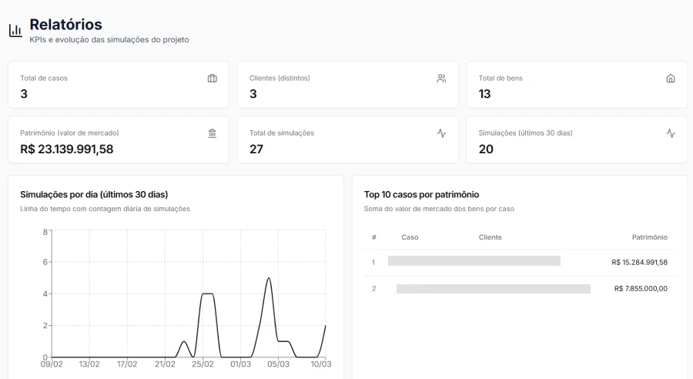Click the Patrimônio column header in table
This screenshot has width=693, height=379.
point(649,237)
